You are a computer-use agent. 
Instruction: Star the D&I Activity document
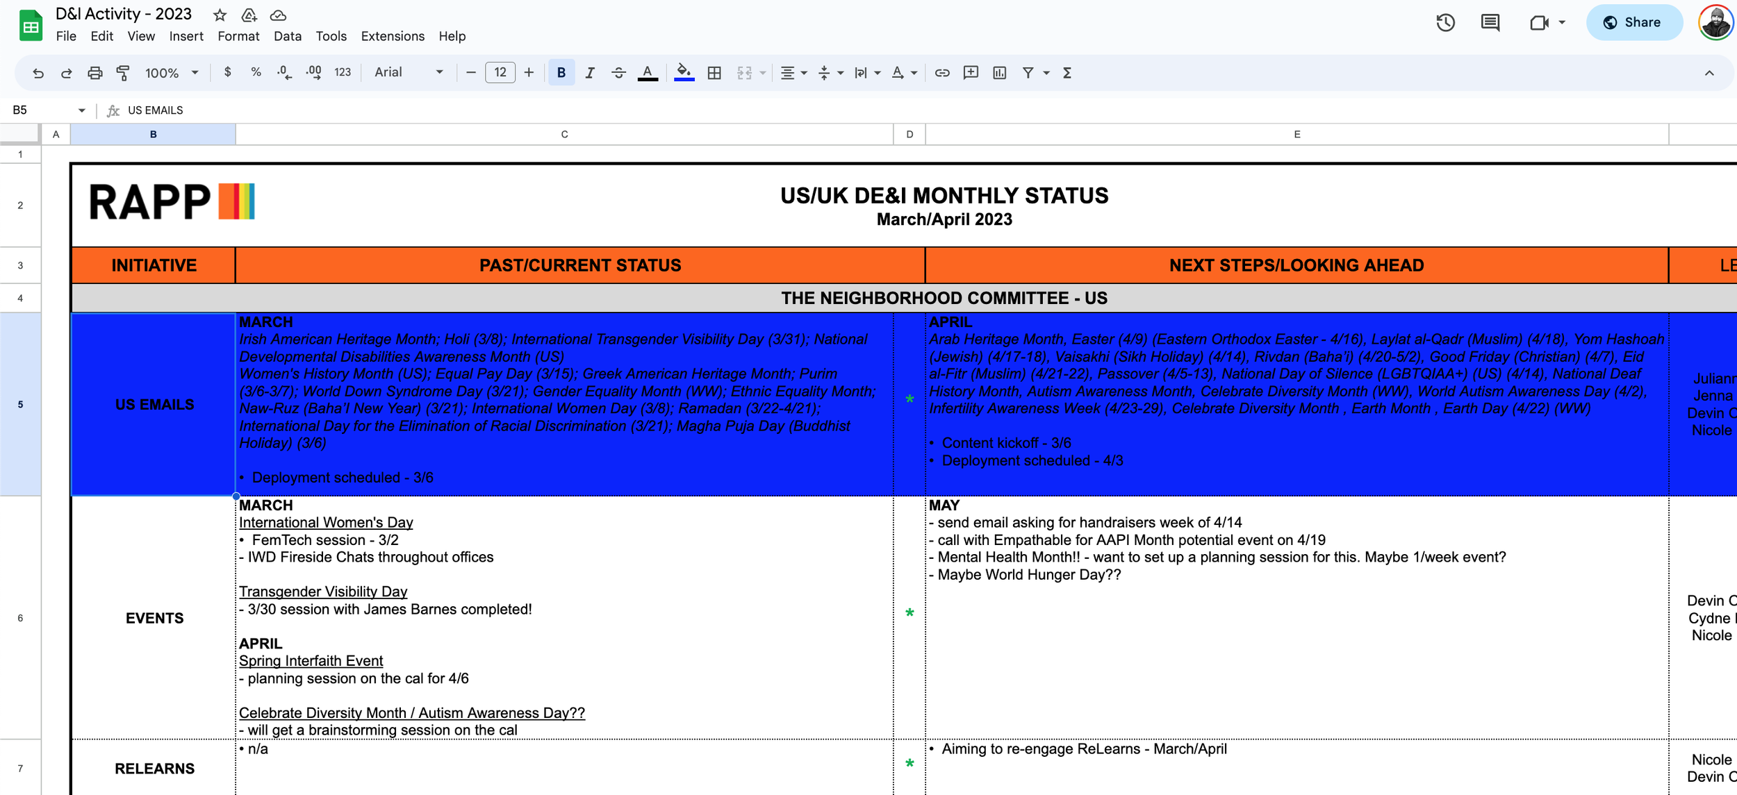click(x=220, y=15)
